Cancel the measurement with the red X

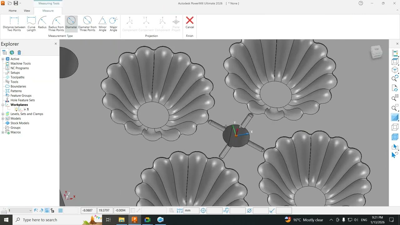[190, 22]
